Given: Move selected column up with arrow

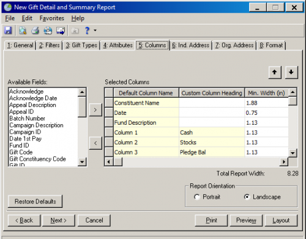Looking at the screenshot, I should [x=275, y=72].
